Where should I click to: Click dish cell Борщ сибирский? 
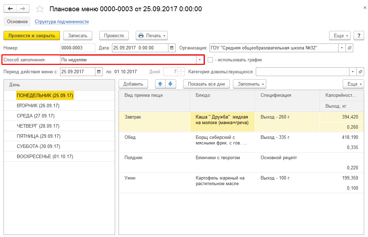222,142
